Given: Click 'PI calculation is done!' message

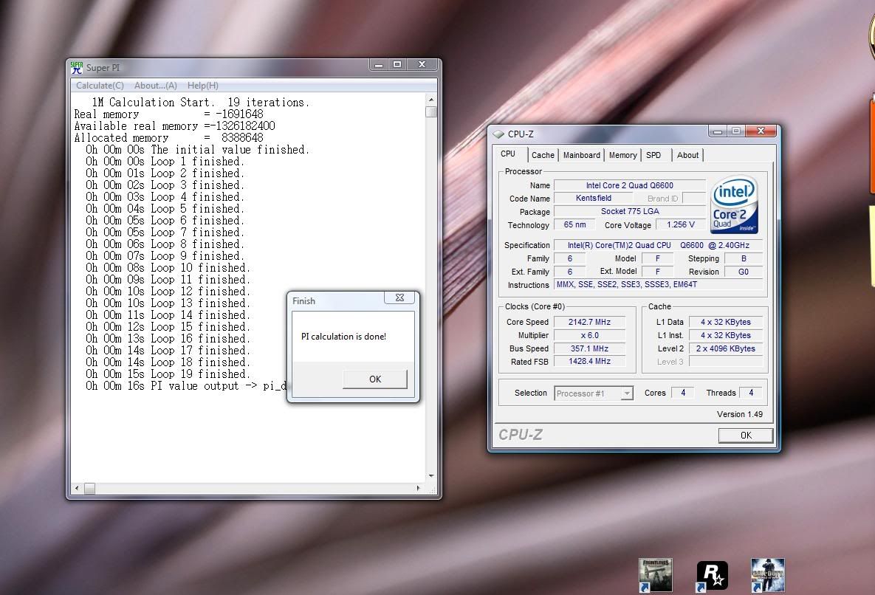Looking at the screenshot, I should (x=344, y=336).
